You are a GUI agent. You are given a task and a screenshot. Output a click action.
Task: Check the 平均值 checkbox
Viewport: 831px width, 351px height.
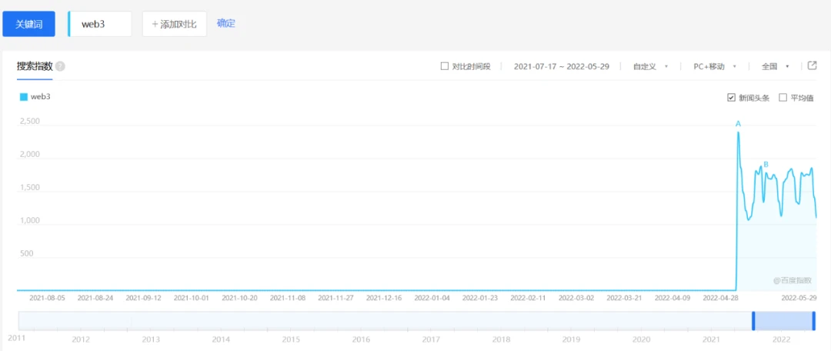[783, 98]
